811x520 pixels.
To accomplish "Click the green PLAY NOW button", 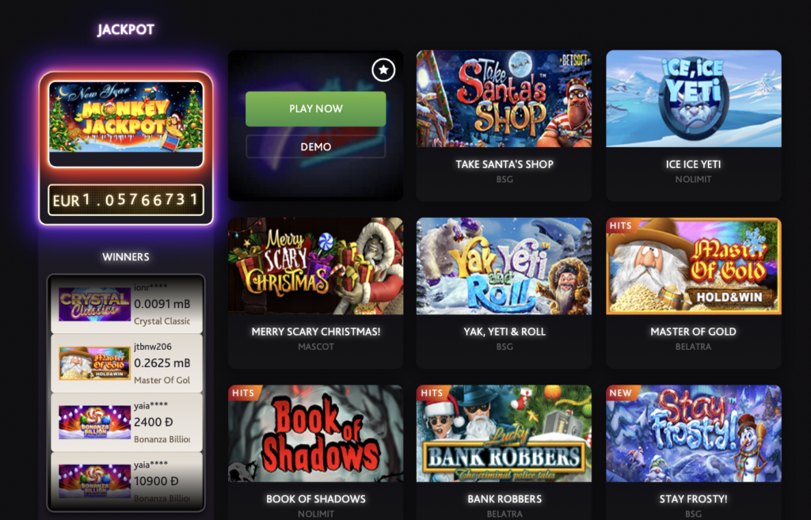I will (x=315, y=108).
